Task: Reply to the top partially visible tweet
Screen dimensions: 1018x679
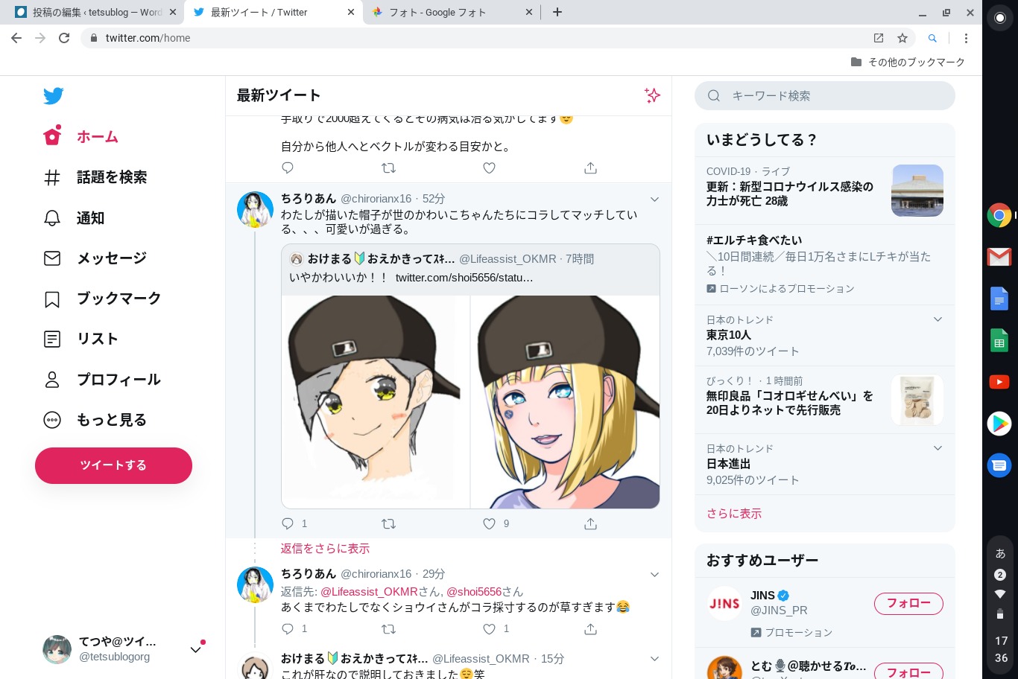Action: (x=288, y=168)
